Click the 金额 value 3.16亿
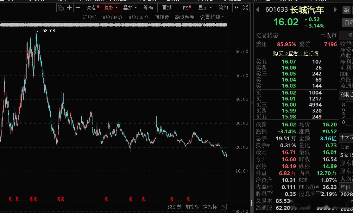Viewport: 353px width, 213px height. (x=328, y=138)
